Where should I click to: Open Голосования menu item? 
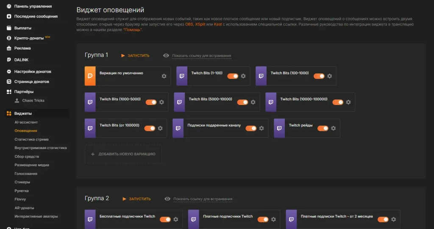26,174
